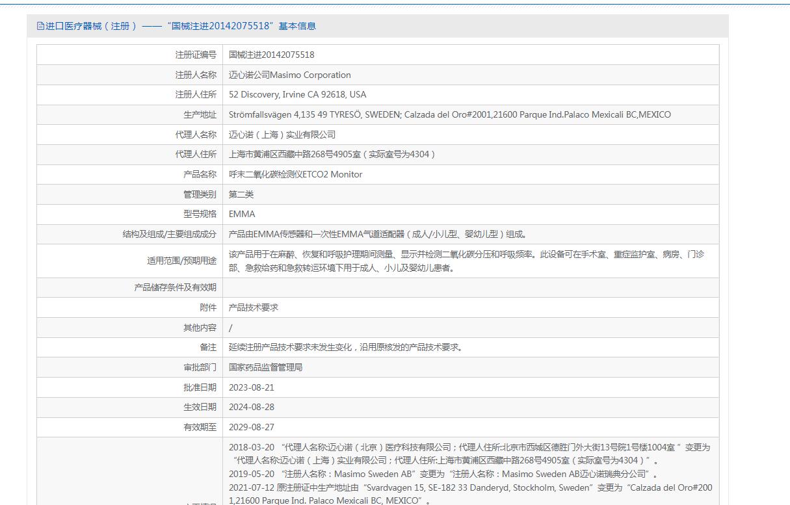Select the registrant name Masimo Corporation cell
The image size is (790, 505).
289,75
